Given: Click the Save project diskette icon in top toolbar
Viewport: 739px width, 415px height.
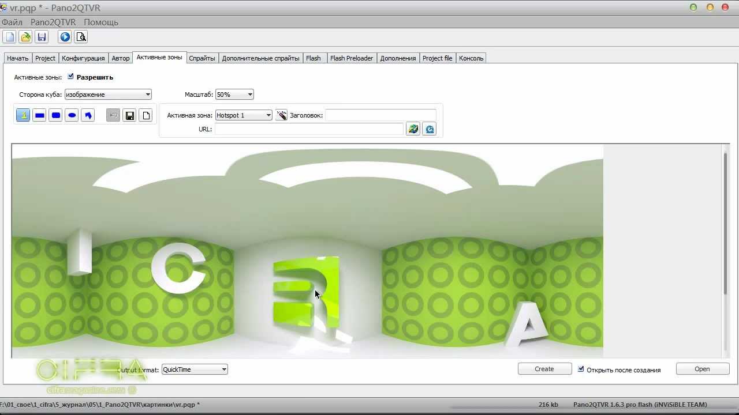Looking at the screenshot, I should click(42, 37).
